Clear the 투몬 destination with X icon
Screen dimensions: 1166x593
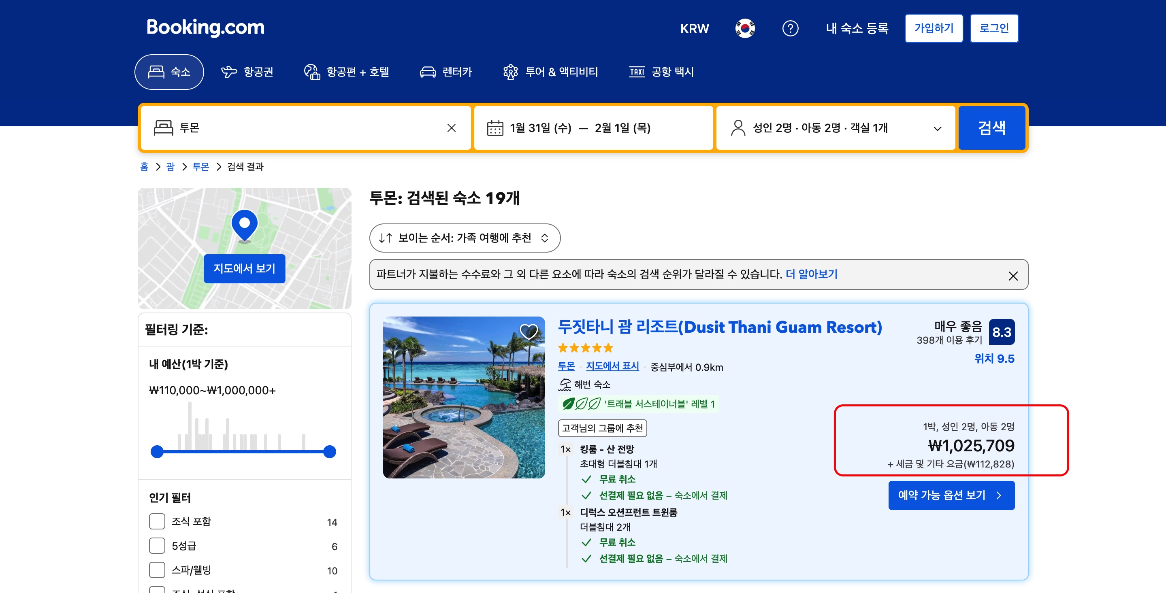pos(451,128)
